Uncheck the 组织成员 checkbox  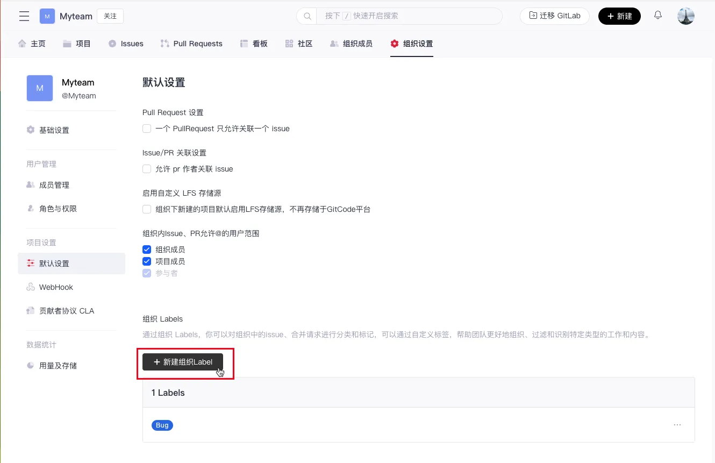[x=147, y=250]
